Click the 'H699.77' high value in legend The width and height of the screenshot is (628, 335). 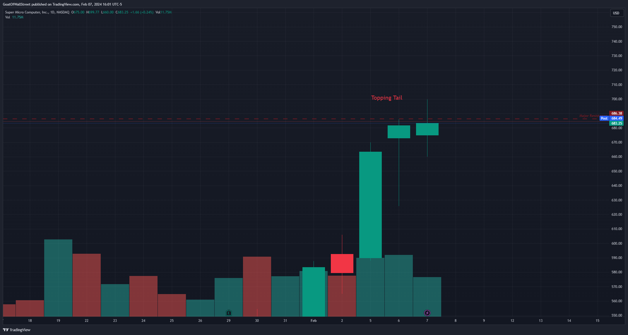93,12
